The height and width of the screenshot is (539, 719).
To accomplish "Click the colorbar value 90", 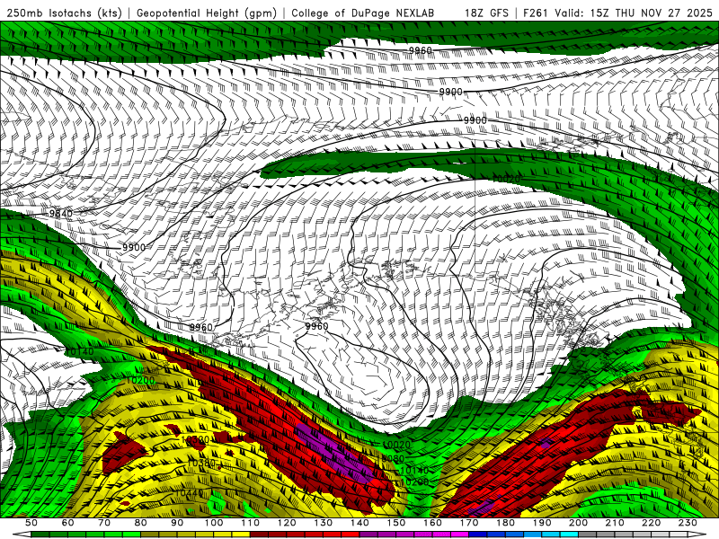I will pyautogui.click(x=177, y=523).
